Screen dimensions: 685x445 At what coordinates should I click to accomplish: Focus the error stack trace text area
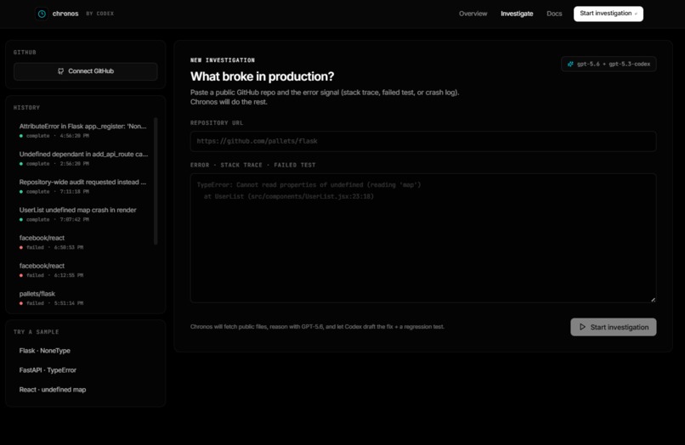click(423, 238)
